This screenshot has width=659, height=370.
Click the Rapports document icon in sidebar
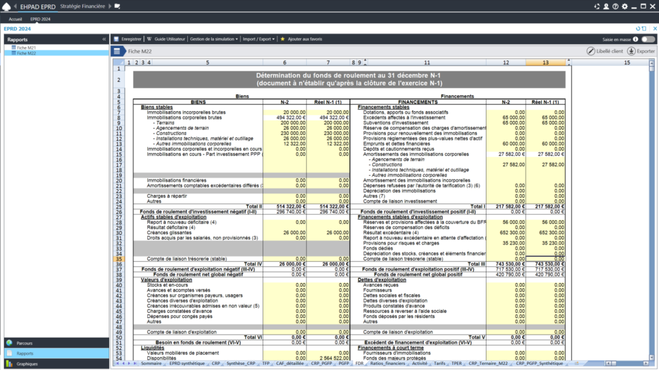(9, 354)
